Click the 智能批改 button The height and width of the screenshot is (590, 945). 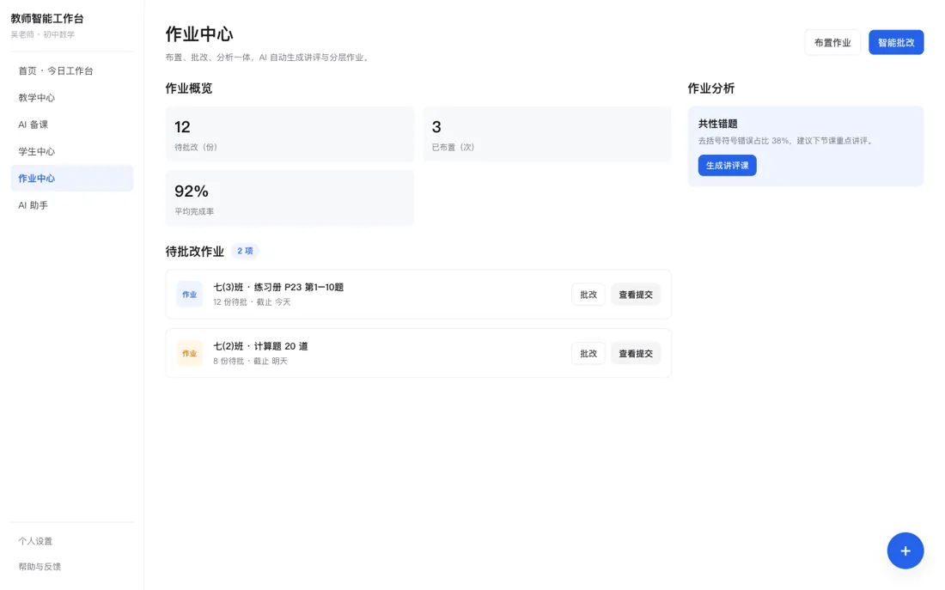(895, 43)
